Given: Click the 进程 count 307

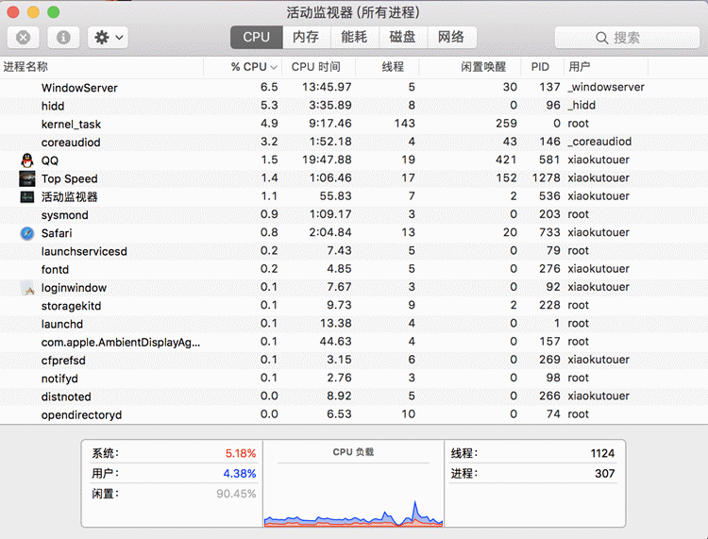Looking at the screenshot, I should 604,474.
